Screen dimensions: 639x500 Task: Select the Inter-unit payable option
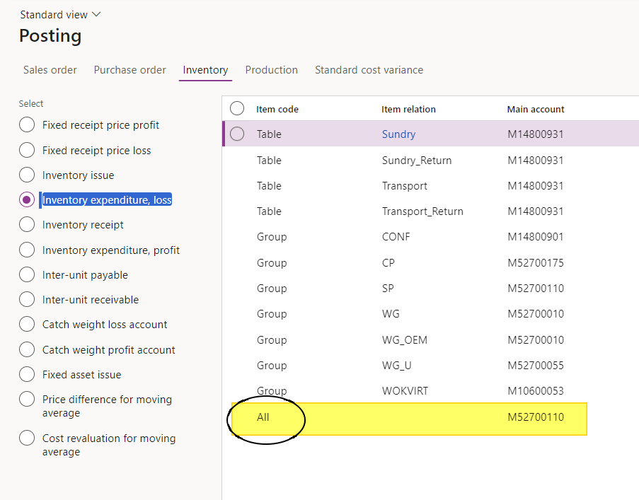(27, 275)
